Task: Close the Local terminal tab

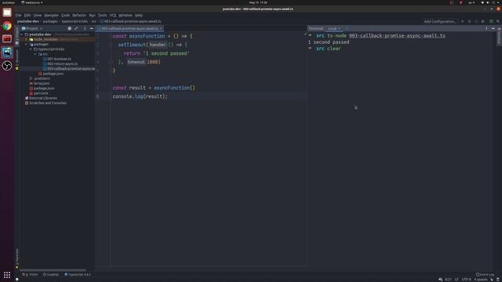Action: (x=340, y=28)
